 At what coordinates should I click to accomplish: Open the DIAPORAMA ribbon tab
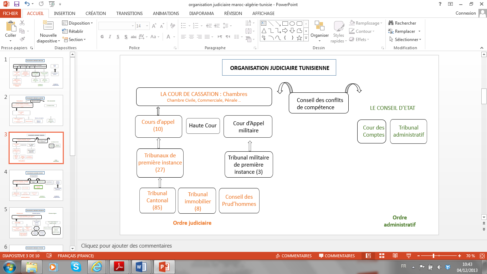(201, 14)
